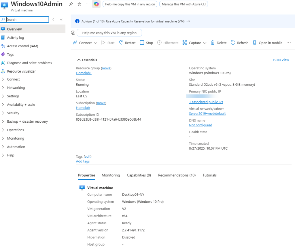Switch to the Monitoring tab
295x249 pixels.
111,175
